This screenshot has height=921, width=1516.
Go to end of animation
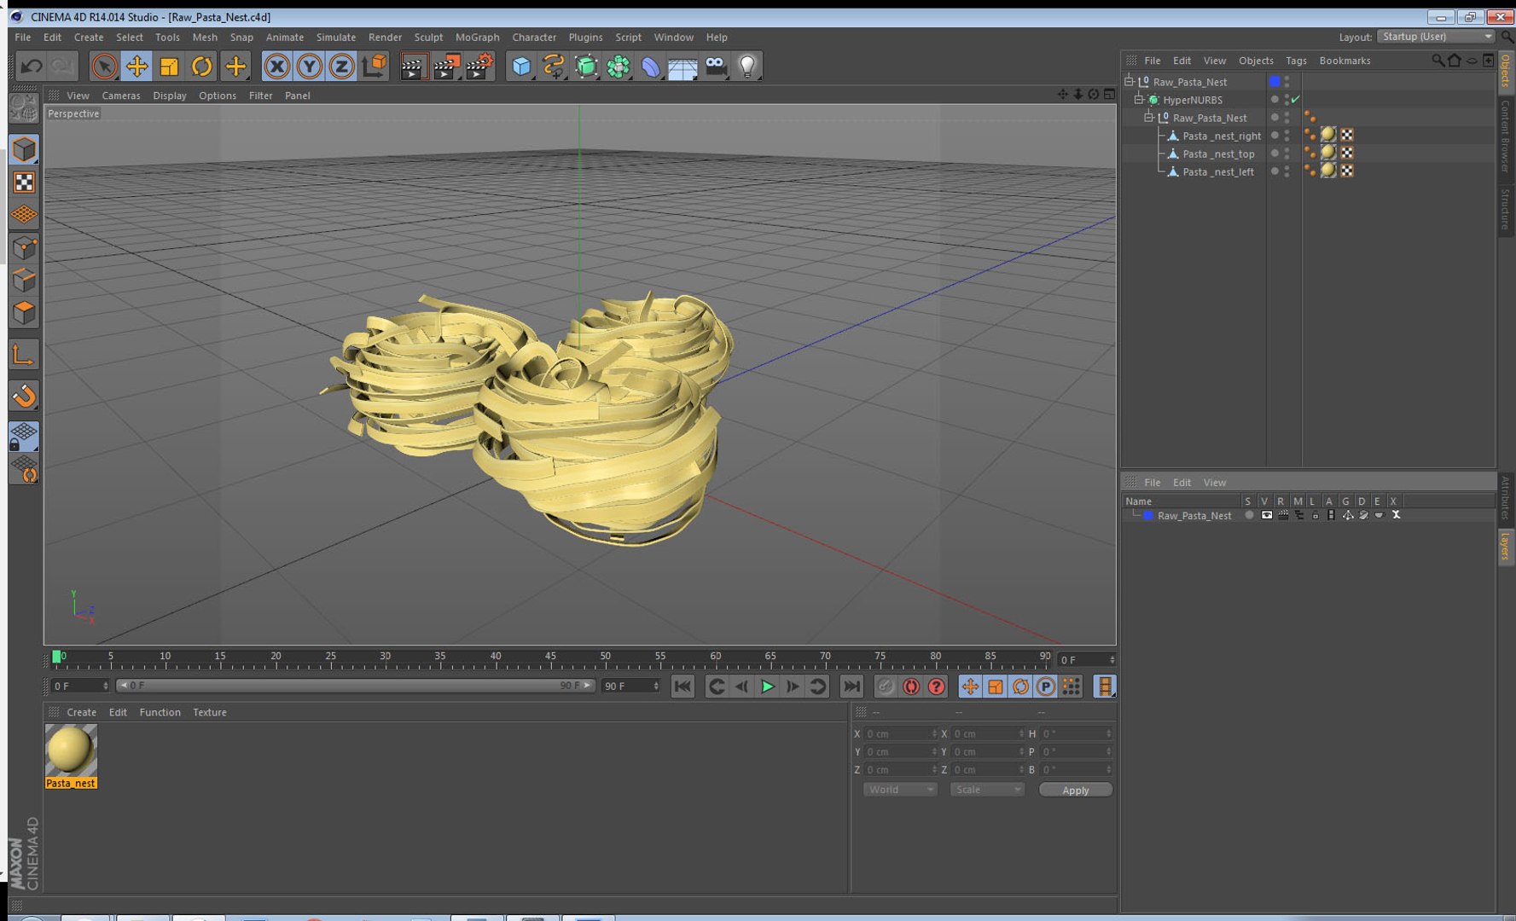coord(851,686)
